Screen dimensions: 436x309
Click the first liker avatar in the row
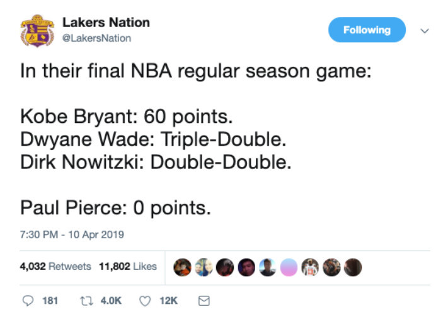point(183,267)
